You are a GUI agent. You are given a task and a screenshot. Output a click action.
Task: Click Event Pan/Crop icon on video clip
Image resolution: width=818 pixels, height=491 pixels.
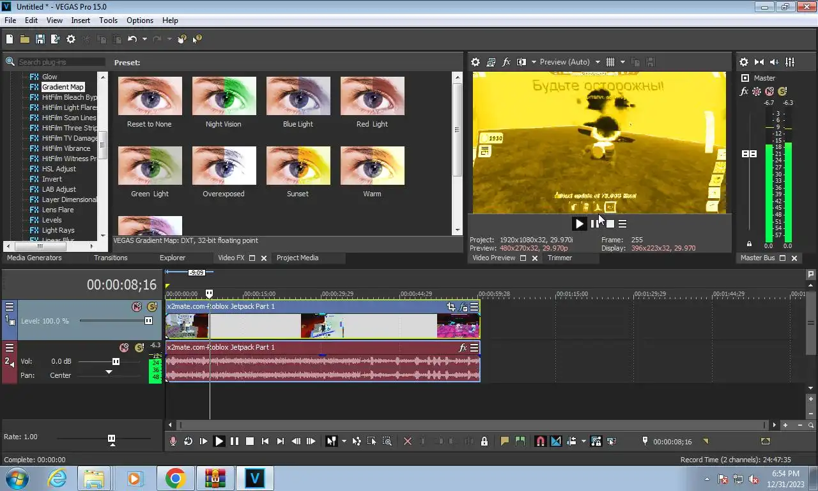pos(451,306)
